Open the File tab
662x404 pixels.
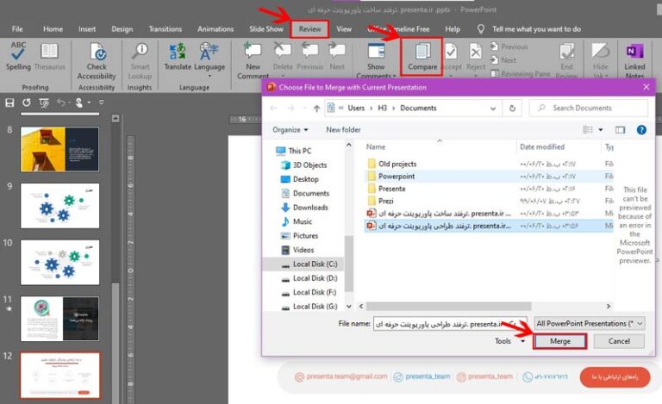[17, 29]
